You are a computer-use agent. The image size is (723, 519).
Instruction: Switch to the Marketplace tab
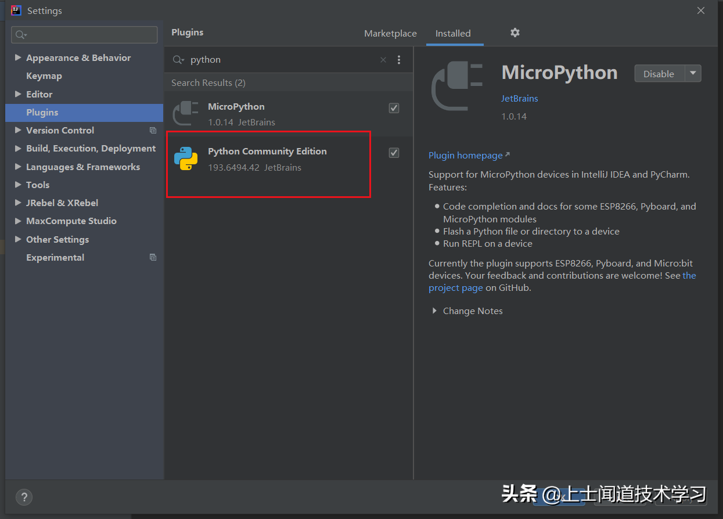(x=390, y=33)
